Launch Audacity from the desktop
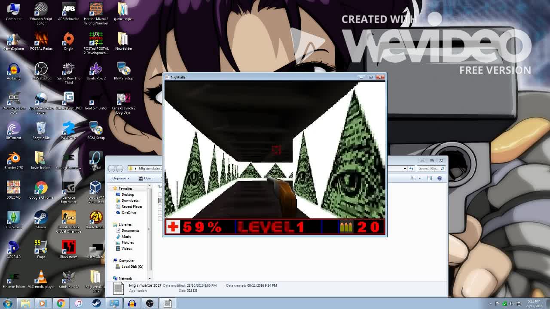This screenshot has height=309, width=550. coord(13,70)
